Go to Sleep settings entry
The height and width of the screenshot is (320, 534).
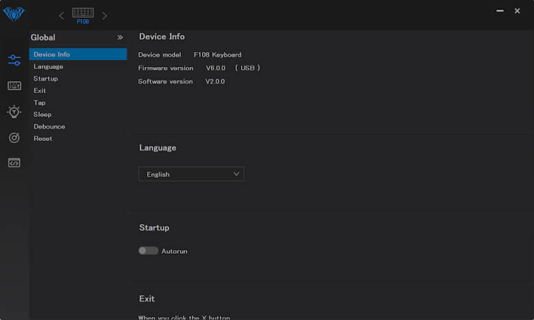click(x=42, y=115)
